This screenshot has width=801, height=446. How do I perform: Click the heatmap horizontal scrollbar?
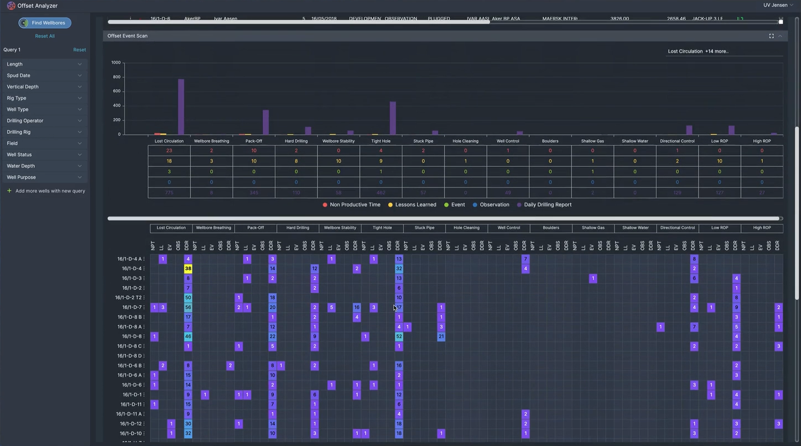444,218
